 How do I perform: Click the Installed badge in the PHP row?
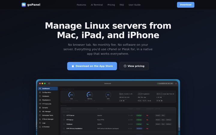click(x=139, y=128)
